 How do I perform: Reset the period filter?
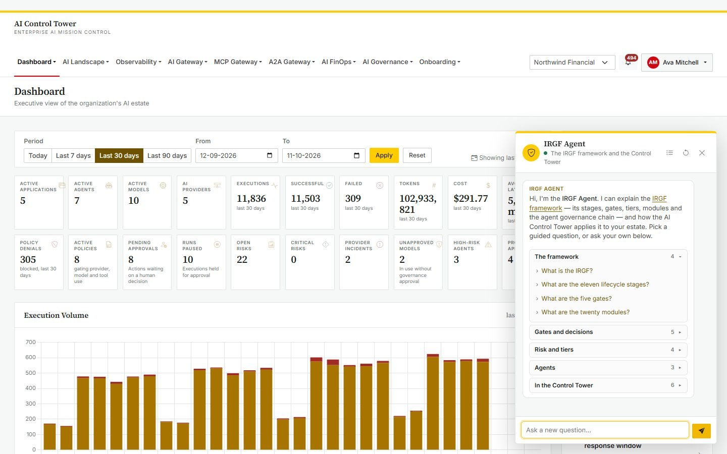pos(417,155)
